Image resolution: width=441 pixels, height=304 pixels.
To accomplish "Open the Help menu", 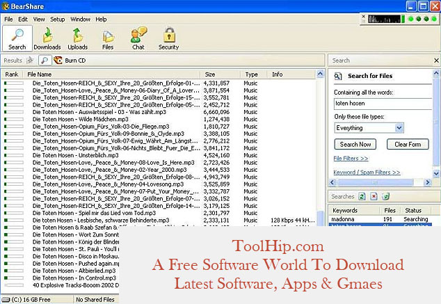I will 101,19.
